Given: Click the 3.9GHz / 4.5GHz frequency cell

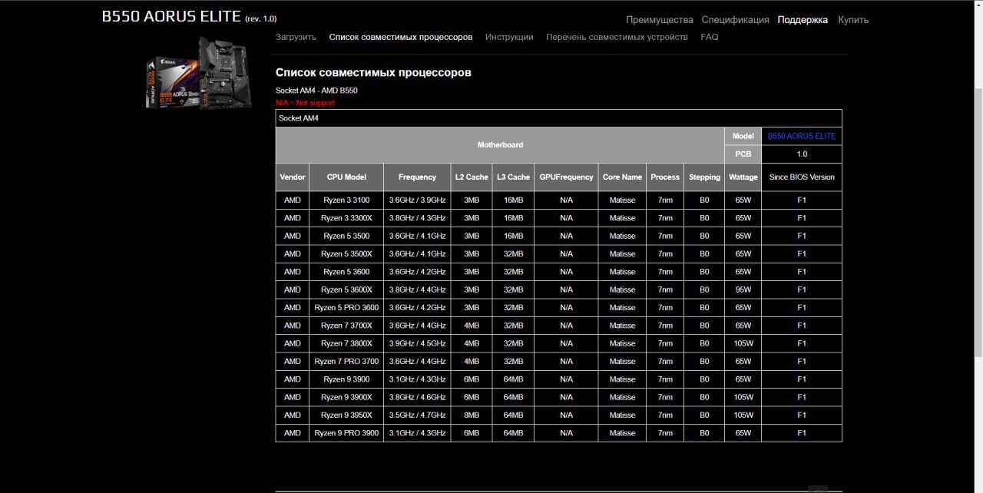Looking at the screenshot, I should coord(417,343).
